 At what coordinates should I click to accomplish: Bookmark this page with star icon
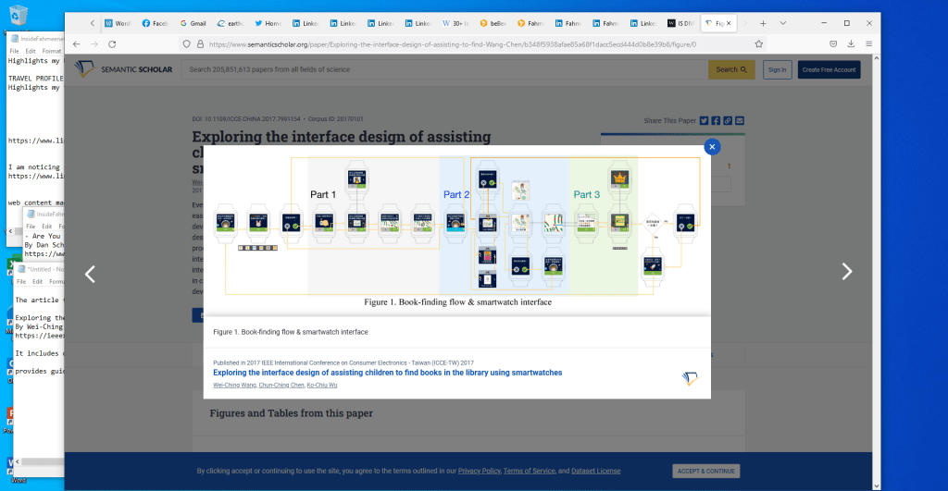click(759, 43)
